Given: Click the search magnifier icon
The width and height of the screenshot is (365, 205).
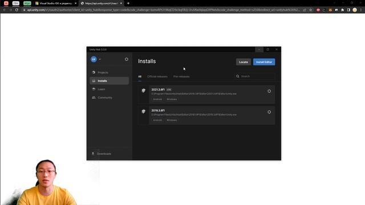Looking at the screenshot, I should coord(237,76).
